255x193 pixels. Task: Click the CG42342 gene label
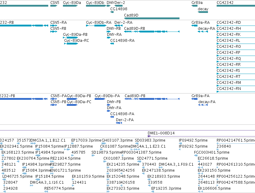pos(225,3)
